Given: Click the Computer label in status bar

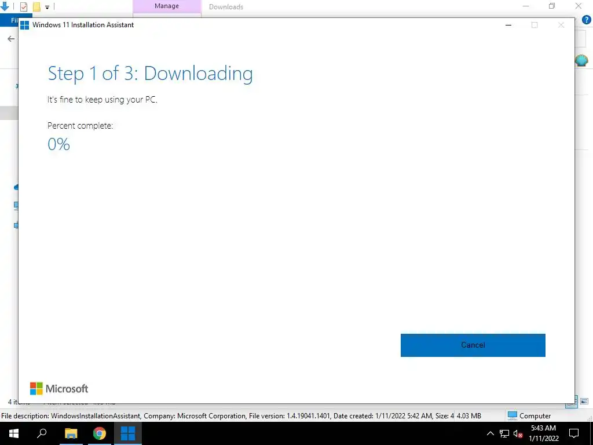Looking at the screenshot, I should pyautogui.click(x=535, y=416).
